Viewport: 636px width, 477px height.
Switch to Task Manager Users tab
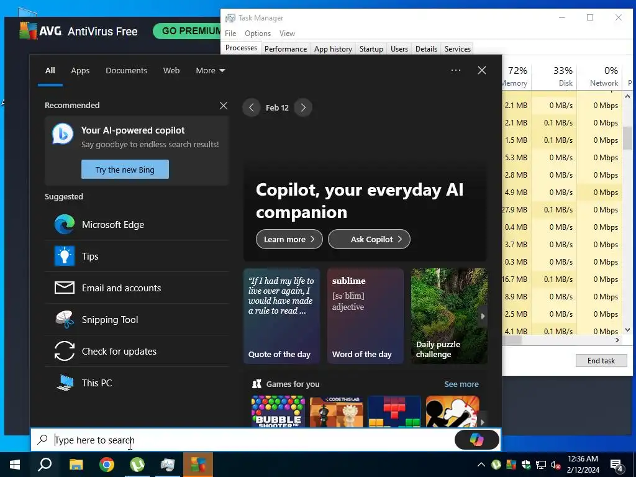pyautogui.click(x=399, y=48)
